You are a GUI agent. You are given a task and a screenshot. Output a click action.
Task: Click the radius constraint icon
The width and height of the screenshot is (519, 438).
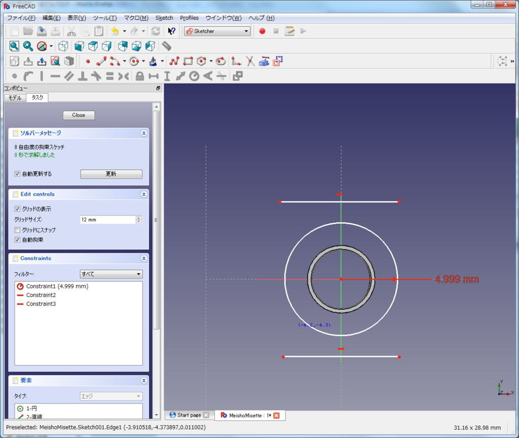point(194,76)
